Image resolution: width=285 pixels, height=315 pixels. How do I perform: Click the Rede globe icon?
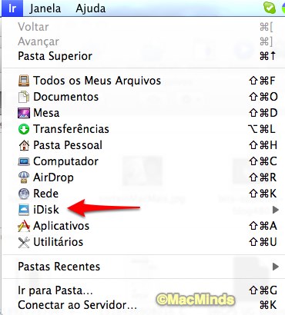(x=24, y=194)
